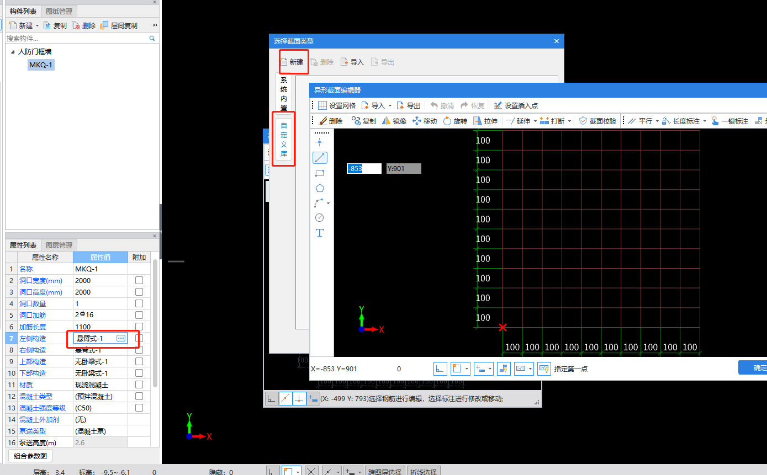Click 新建 in component list toolbar
Image resolution: width=767 pixels, height=475 pixels.
[21, 25]
